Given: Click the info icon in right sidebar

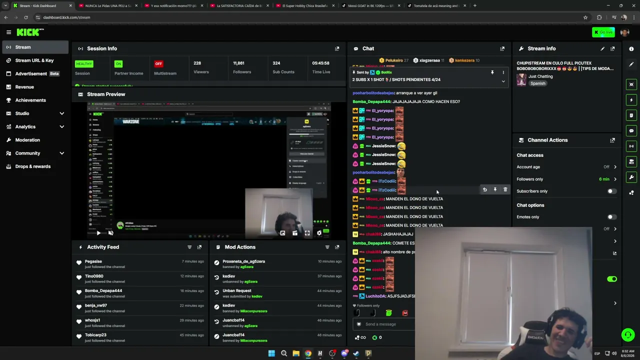Looking at the screenshot, I should click(631, 49).
